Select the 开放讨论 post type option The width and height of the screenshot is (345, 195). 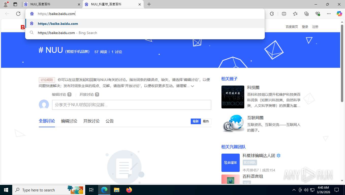(87, 94)
